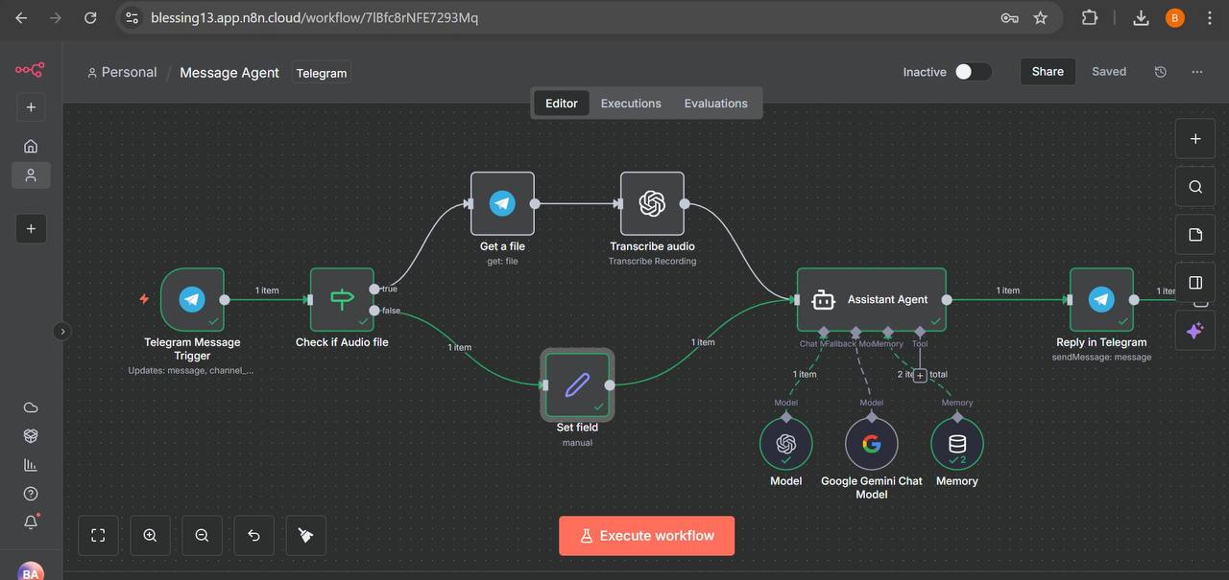Open workflow history clock icon
This screenshot has width=1229, height=580.
(x=1160, y=72)
